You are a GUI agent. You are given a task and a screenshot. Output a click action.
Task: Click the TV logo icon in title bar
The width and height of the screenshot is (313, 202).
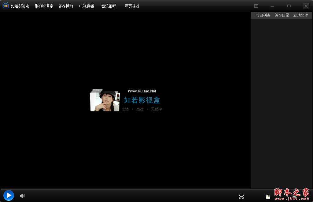point(6,6)
